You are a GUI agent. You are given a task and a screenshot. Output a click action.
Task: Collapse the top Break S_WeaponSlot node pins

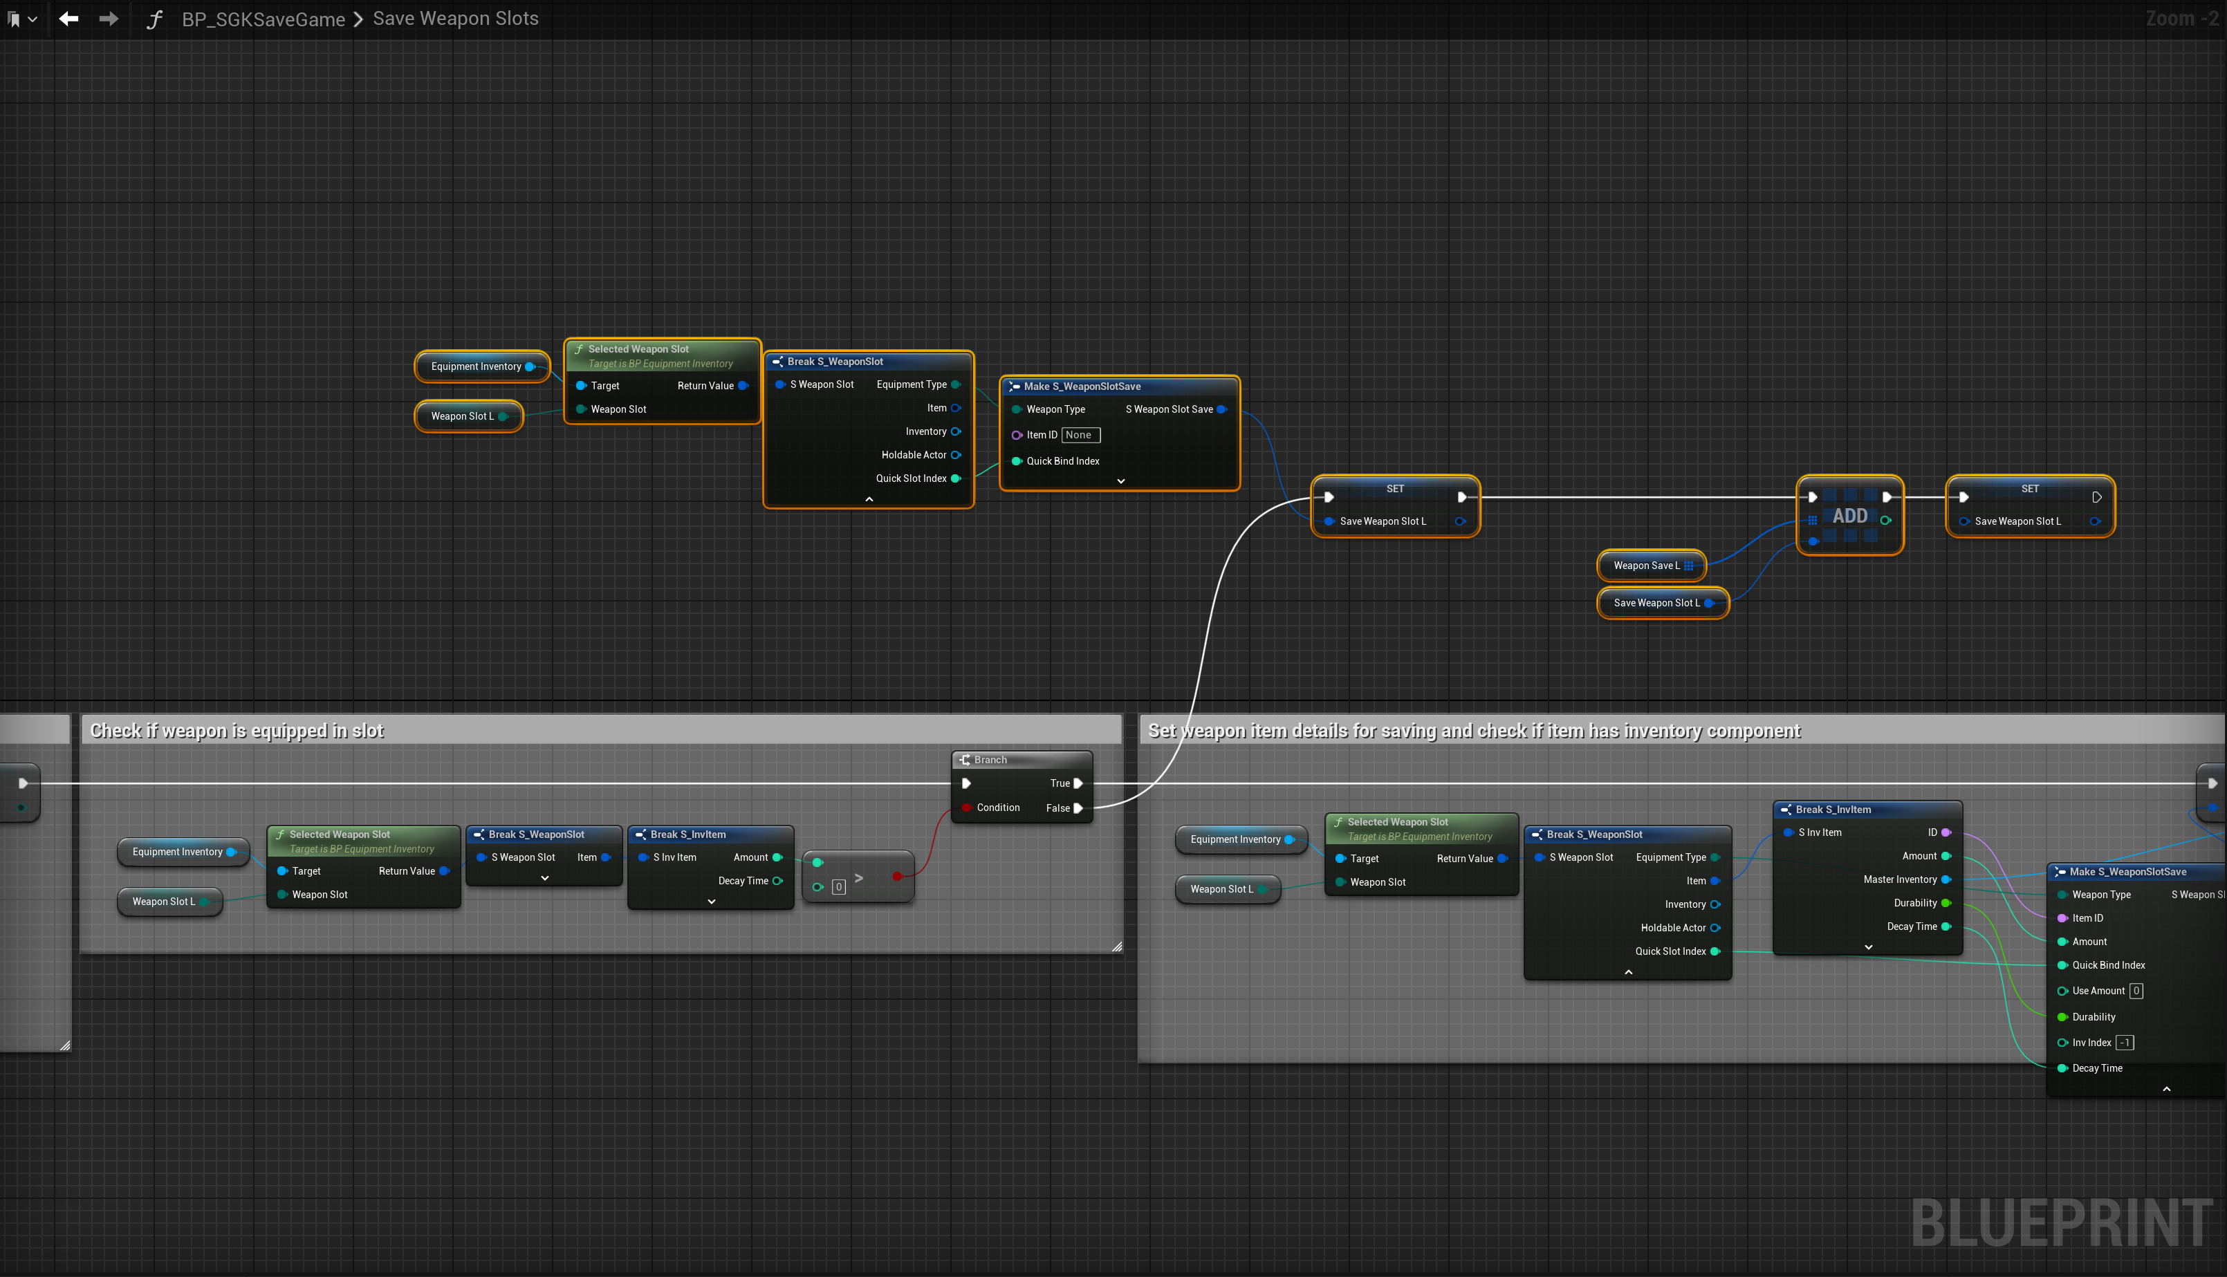tap(869, 499)
